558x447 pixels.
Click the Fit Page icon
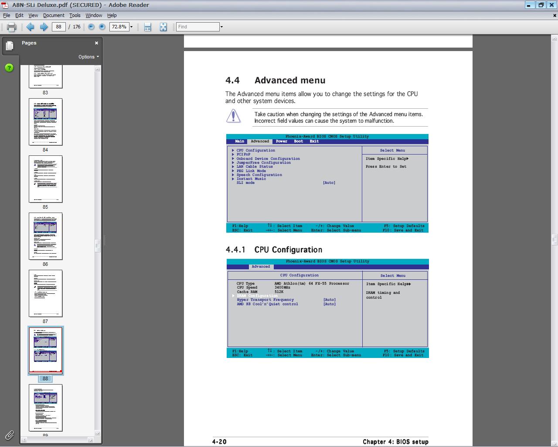click(x=163, y=27)
